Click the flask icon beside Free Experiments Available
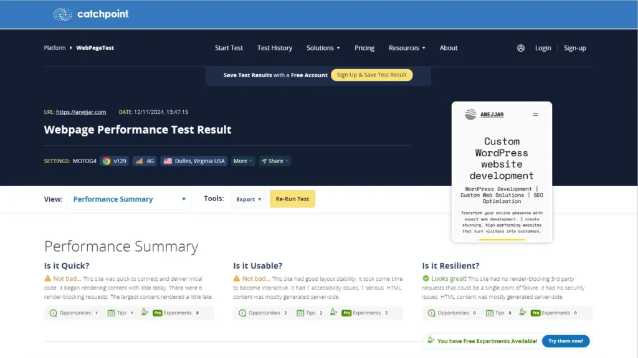The width and height of the screenshot is (638, 358). click(x=431, y=340)
